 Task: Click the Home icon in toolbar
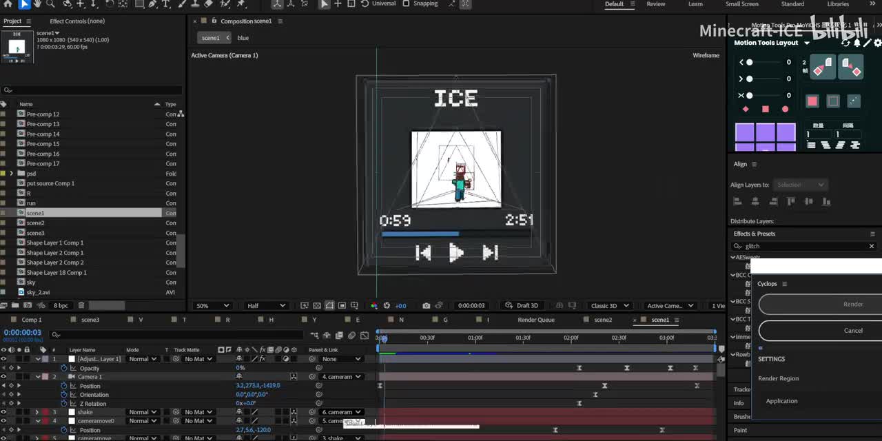point(7,4)
